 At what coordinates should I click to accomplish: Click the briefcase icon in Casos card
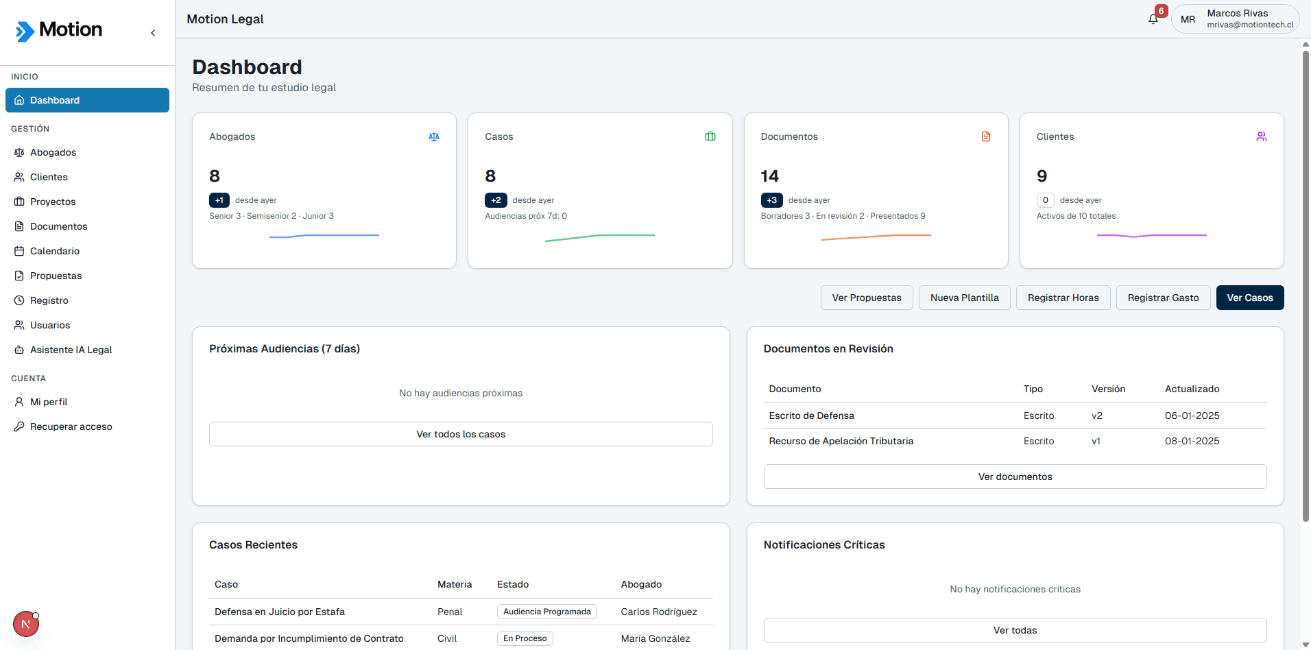(x=710, y=137)
